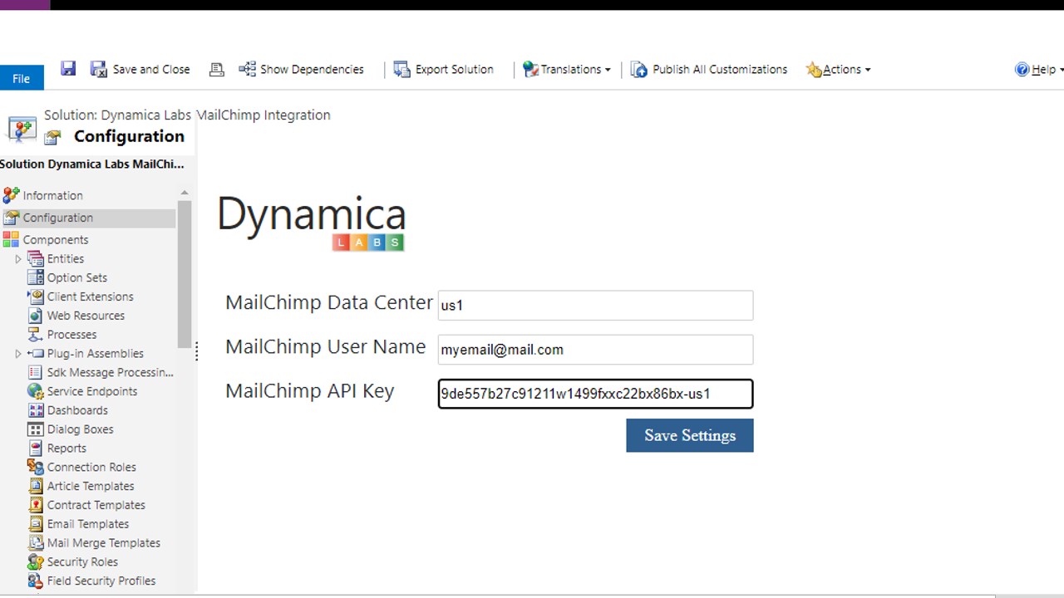Click the Save Settings button
The image size is (1064, 598).
[x=689, y=435]
